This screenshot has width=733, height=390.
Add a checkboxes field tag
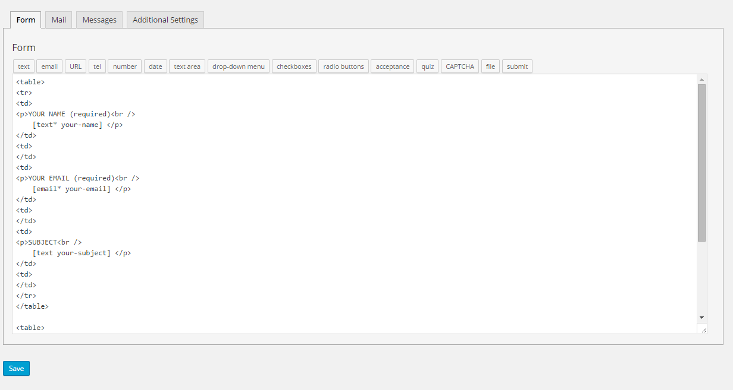click(293, 66)
